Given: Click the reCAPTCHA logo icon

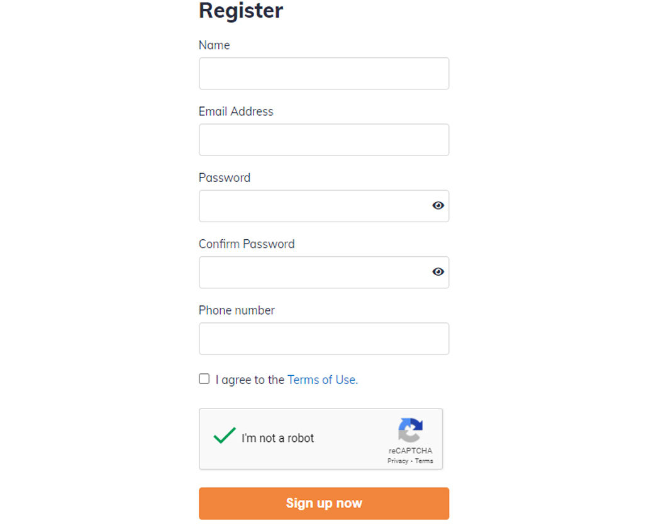Looking at the screenshot, I should point(410,430).
